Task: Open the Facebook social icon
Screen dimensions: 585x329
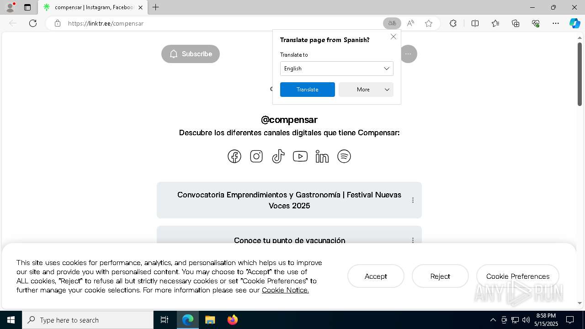Action: [234, 156]
